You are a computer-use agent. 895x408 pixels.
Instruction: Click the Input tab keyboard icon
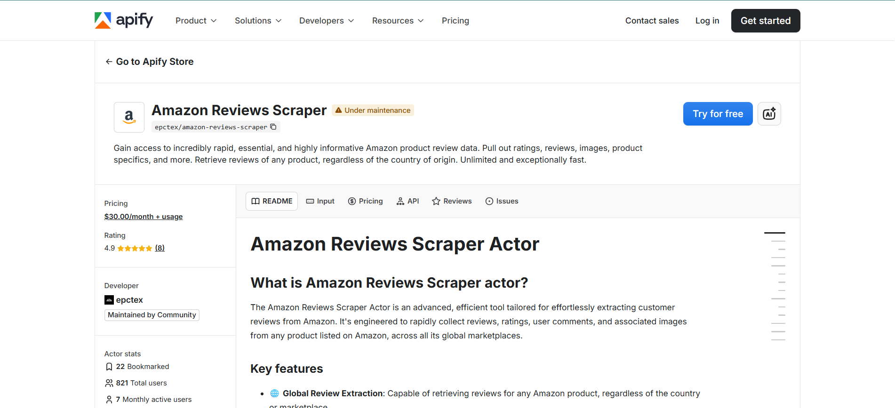pos(310,201)
